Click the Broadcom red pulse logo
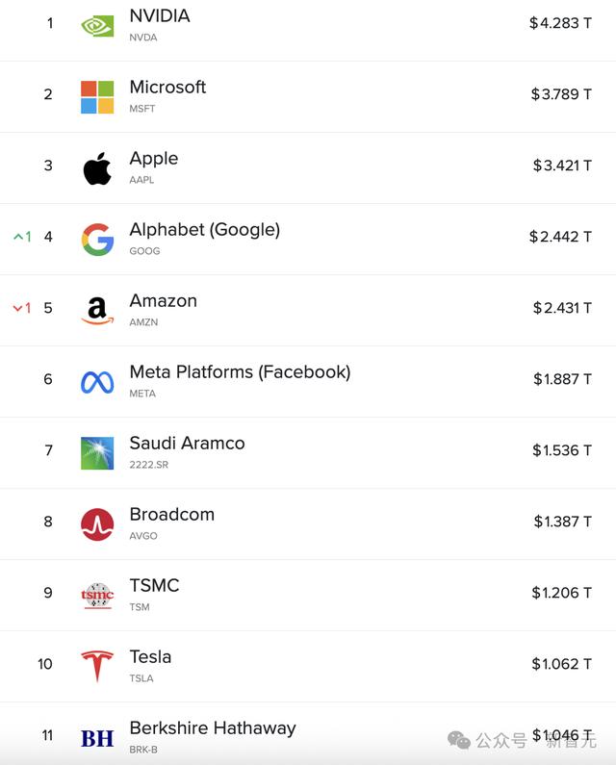 pos(97,524)
